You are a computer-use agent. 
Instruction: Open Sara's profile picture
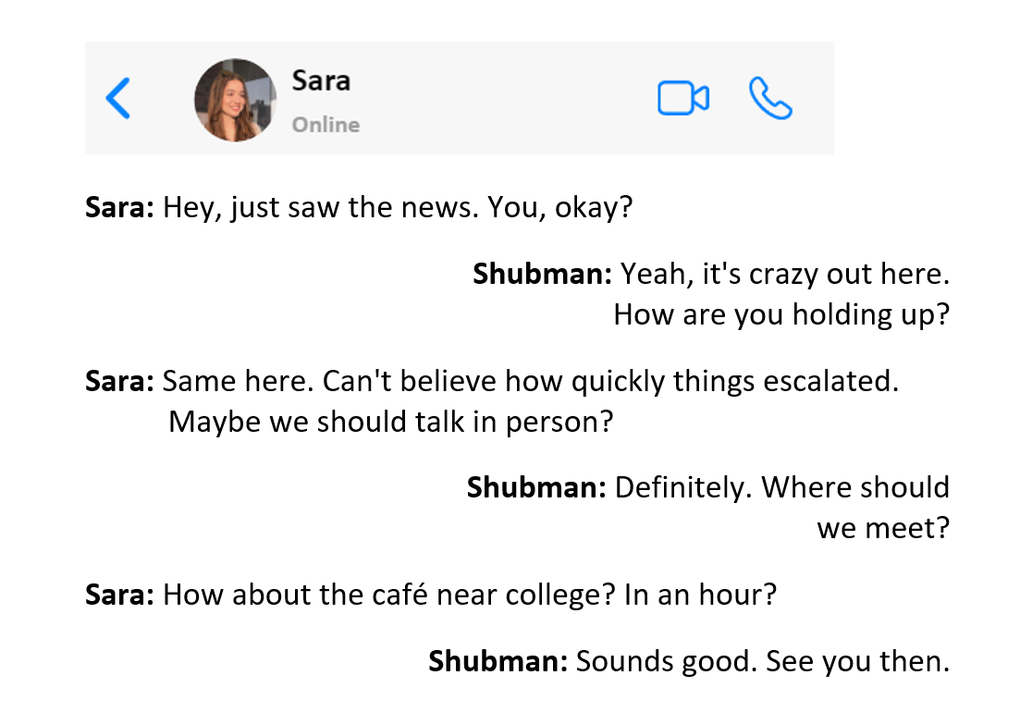tap(236, 100)
